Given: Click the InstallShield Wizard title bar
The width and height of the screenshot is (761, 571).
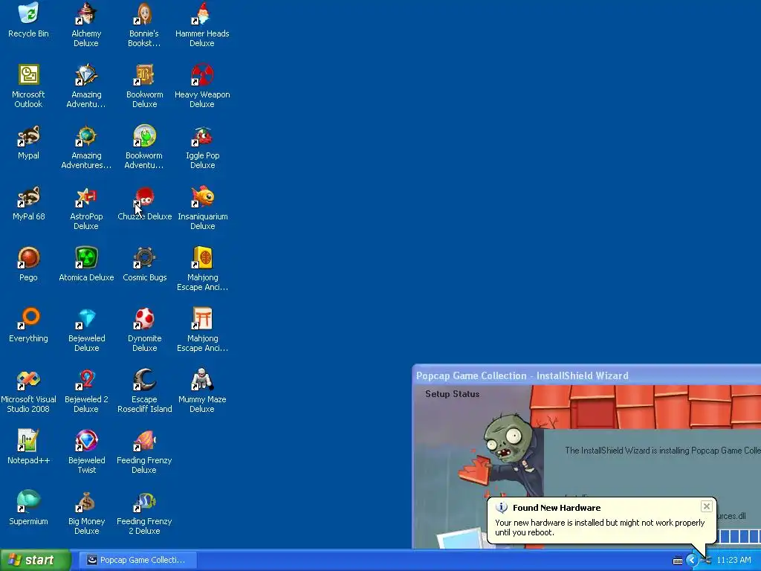Looking at the screenshot, I should (x=586, y=375).
